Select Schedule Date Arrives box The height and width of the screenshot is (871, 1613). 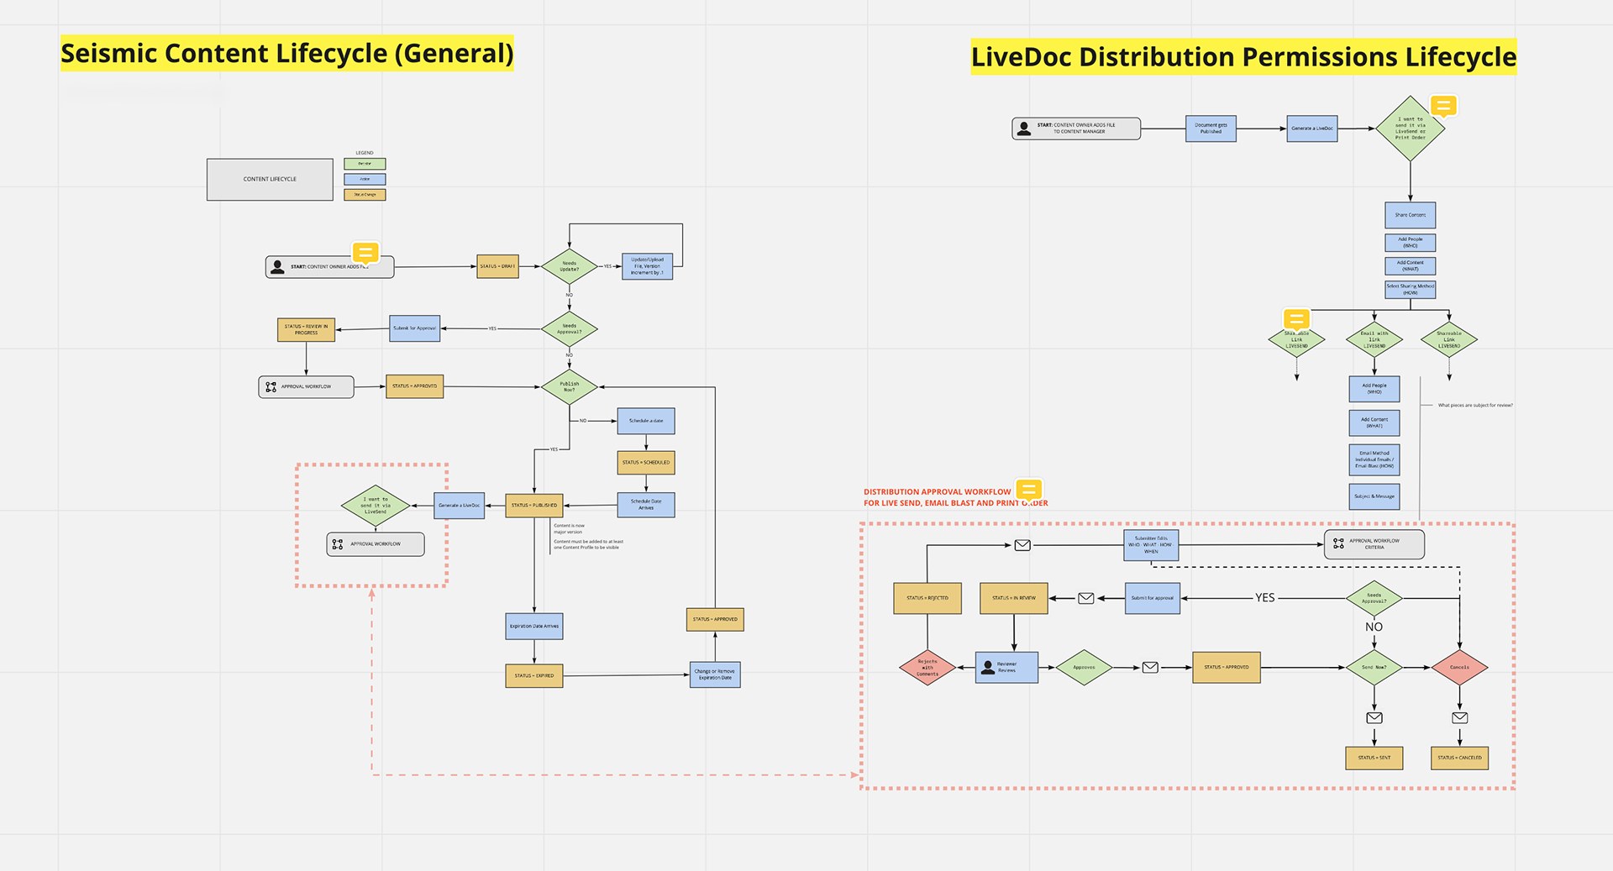pos(646,505)
